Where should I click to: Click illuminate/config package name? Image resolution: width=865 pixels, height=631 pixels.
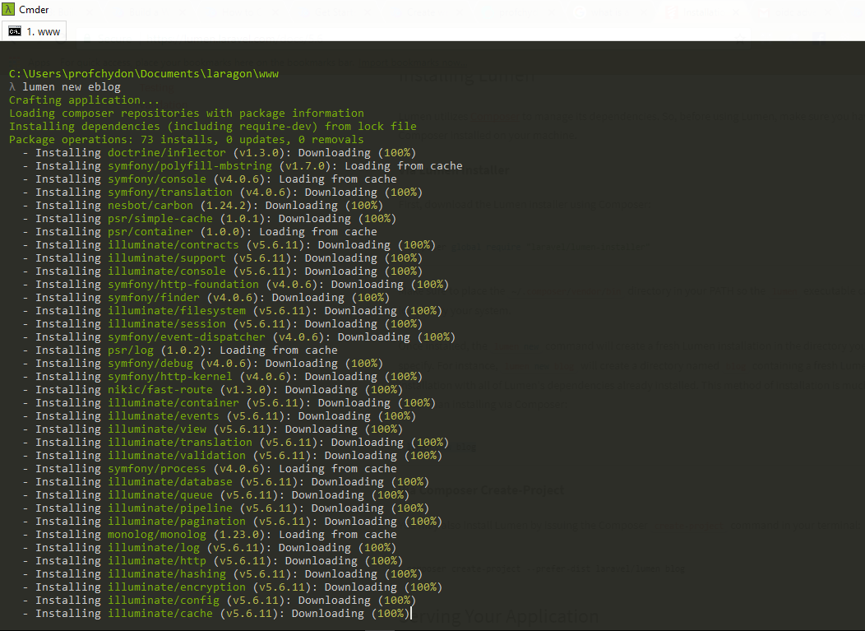(164, 601)
